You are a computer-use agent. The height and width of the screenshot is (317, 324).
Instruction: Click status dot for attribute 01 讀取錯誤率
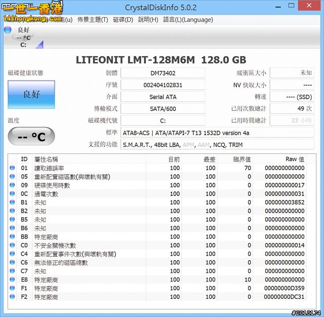(12, 168)
